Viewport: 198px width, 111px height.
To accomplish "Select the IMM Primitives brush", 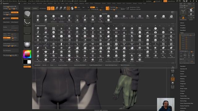I will point(124,44).
